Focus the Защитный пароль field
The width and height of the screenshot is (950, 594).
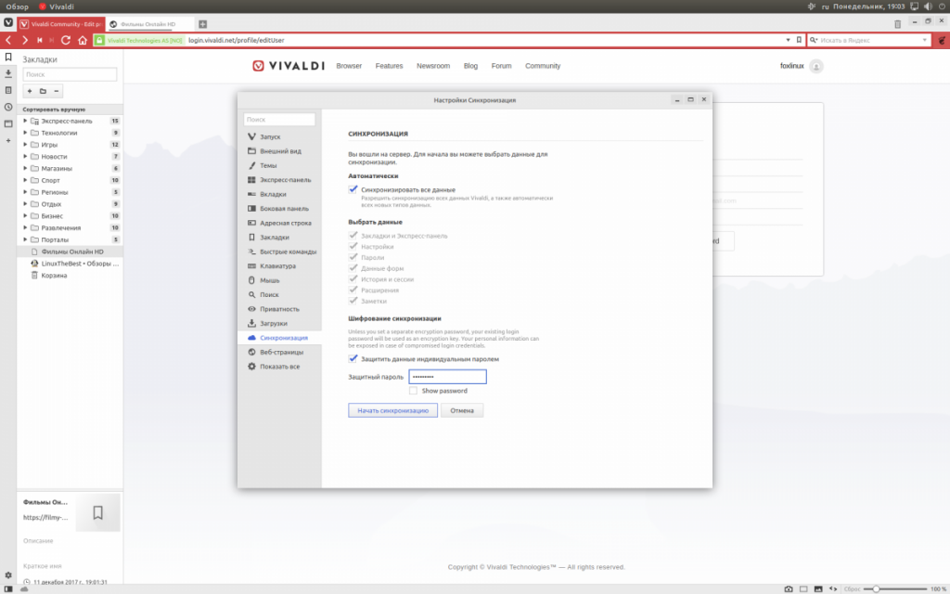448,377
